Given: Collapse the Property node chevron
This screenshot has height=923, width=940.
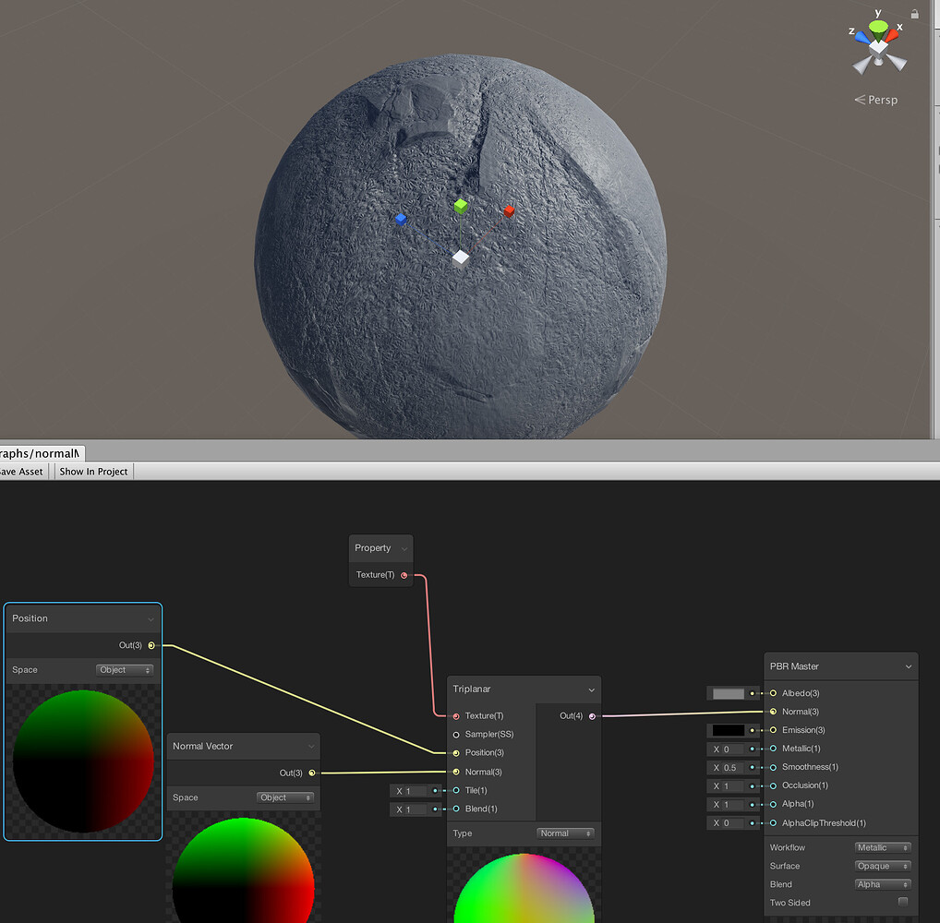Looking at the screenshot, I should click(404, 549).
